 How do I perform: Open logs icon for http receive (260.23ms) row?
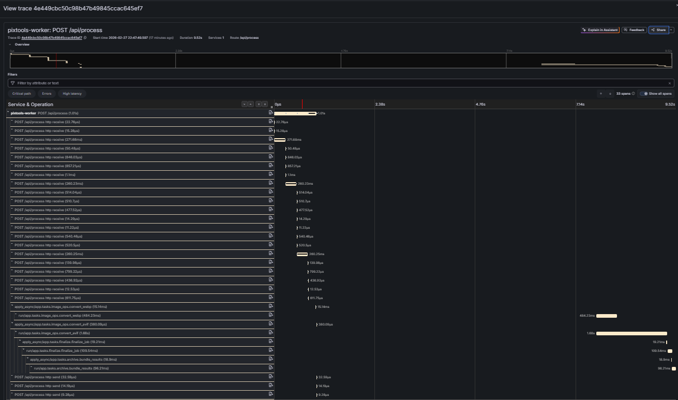pyautogui.click(x=270, y=183)
